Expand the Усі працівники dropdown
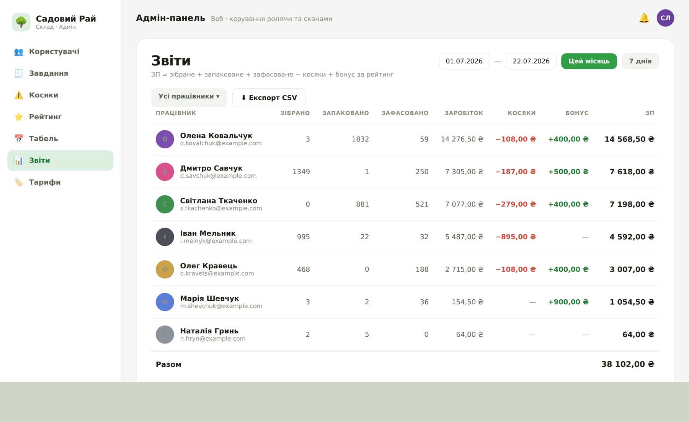The height and width of the screenshot is (422, 689). [x=189, y=97]
